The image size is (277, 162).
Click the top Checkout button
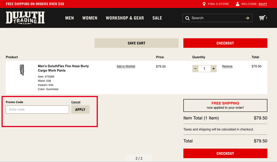click(225, 43)
